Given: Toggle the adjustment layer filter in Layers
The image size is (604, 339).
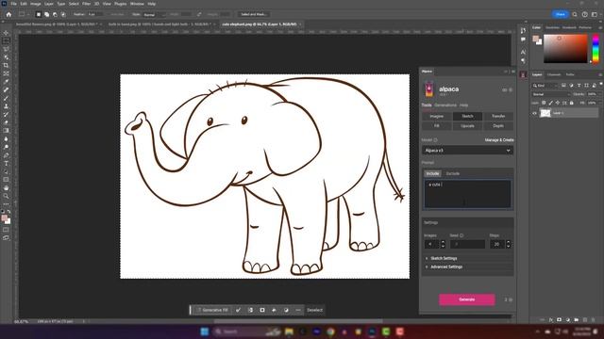Looking at the screenshot, I should (x=571, y=86).
